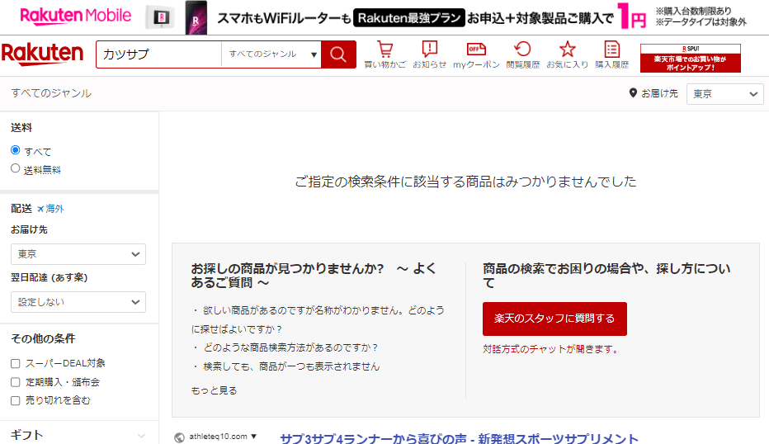This screenshot has width=769, height=444.
Task: Click the airplane 海外 overseas shipping link
Action: (x=50, y=209)
